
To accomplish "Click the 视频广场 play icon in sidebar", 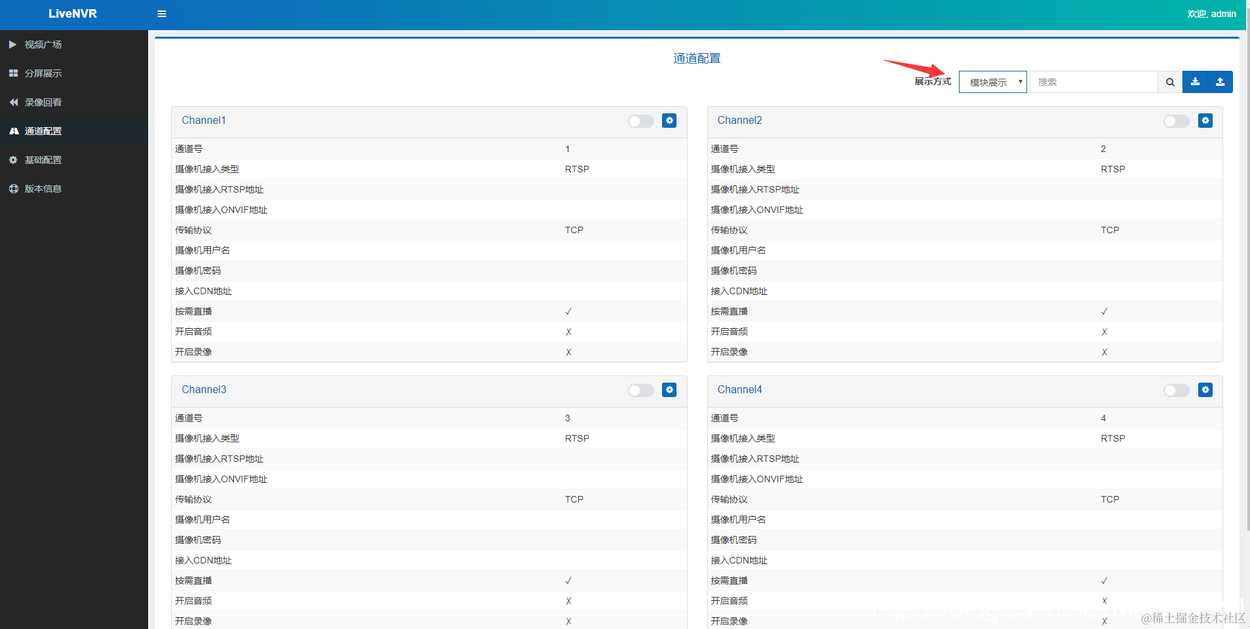I will point(13,44).
